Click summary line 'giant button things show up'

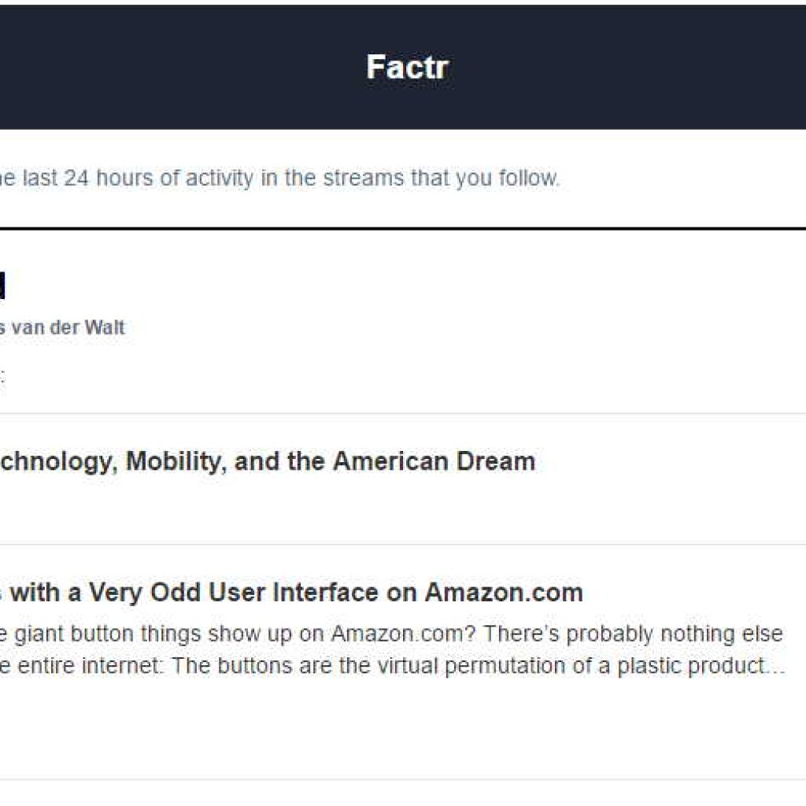[x=391, y=634]
